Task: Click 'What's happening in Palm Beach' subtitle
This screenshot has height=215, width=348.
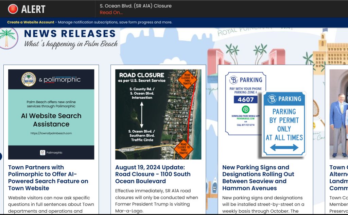Action: pos(71,44)
